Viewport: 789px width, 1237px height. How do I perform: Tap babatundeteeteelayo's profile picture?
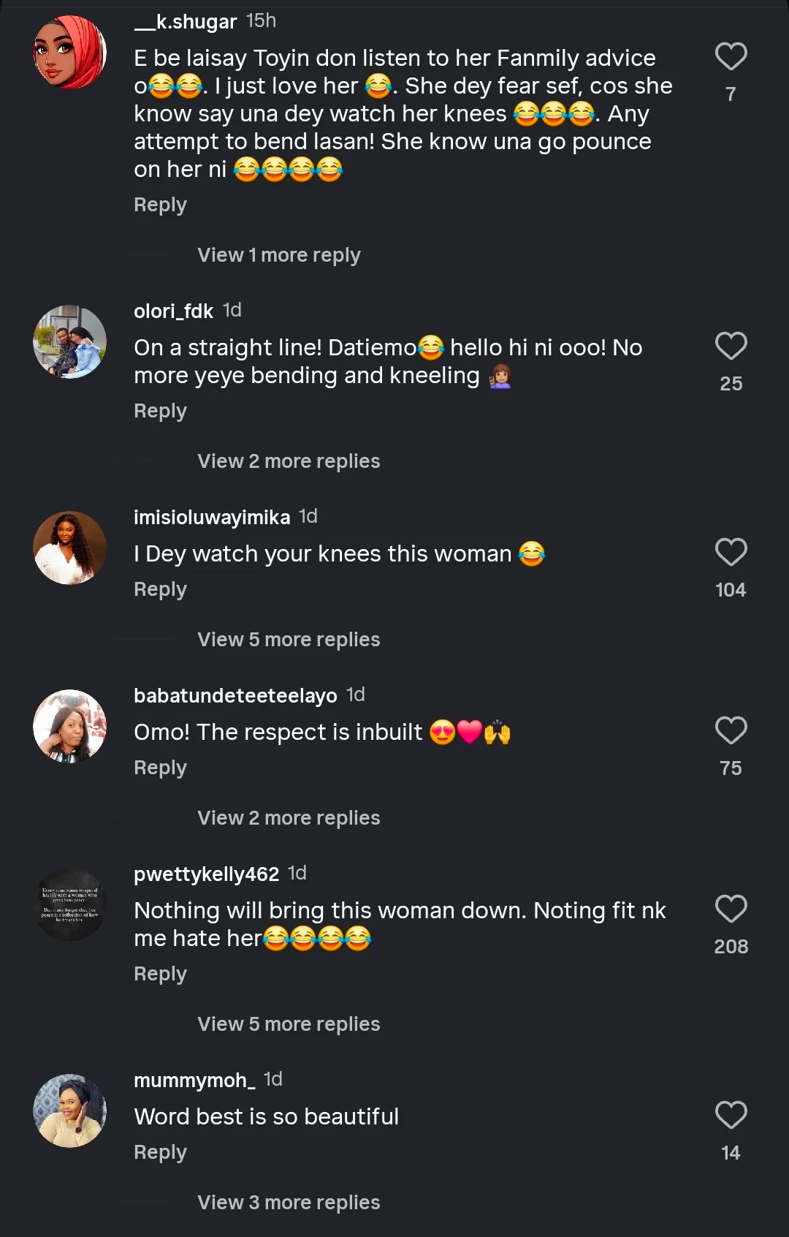click(x=70, y=727)
